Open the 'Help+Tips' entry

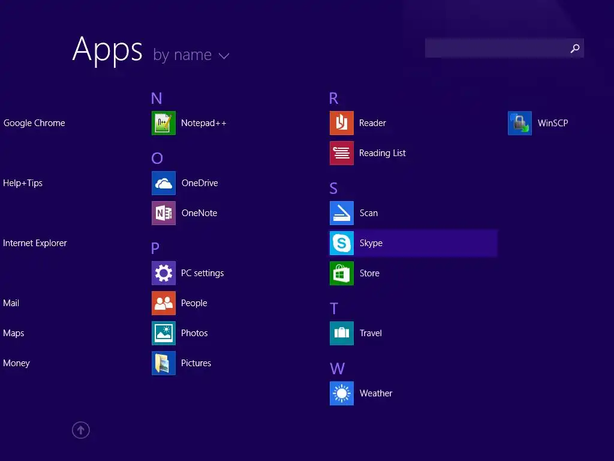pyautogui.click(x=23, y=183)
